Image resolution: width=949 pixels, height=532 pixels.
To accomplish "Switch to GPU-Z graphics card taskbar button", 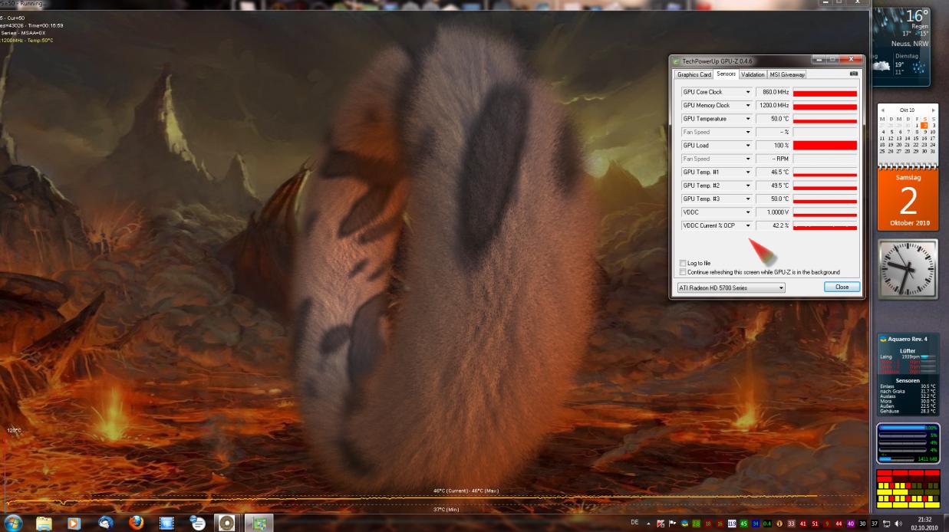I will [259, 523].
